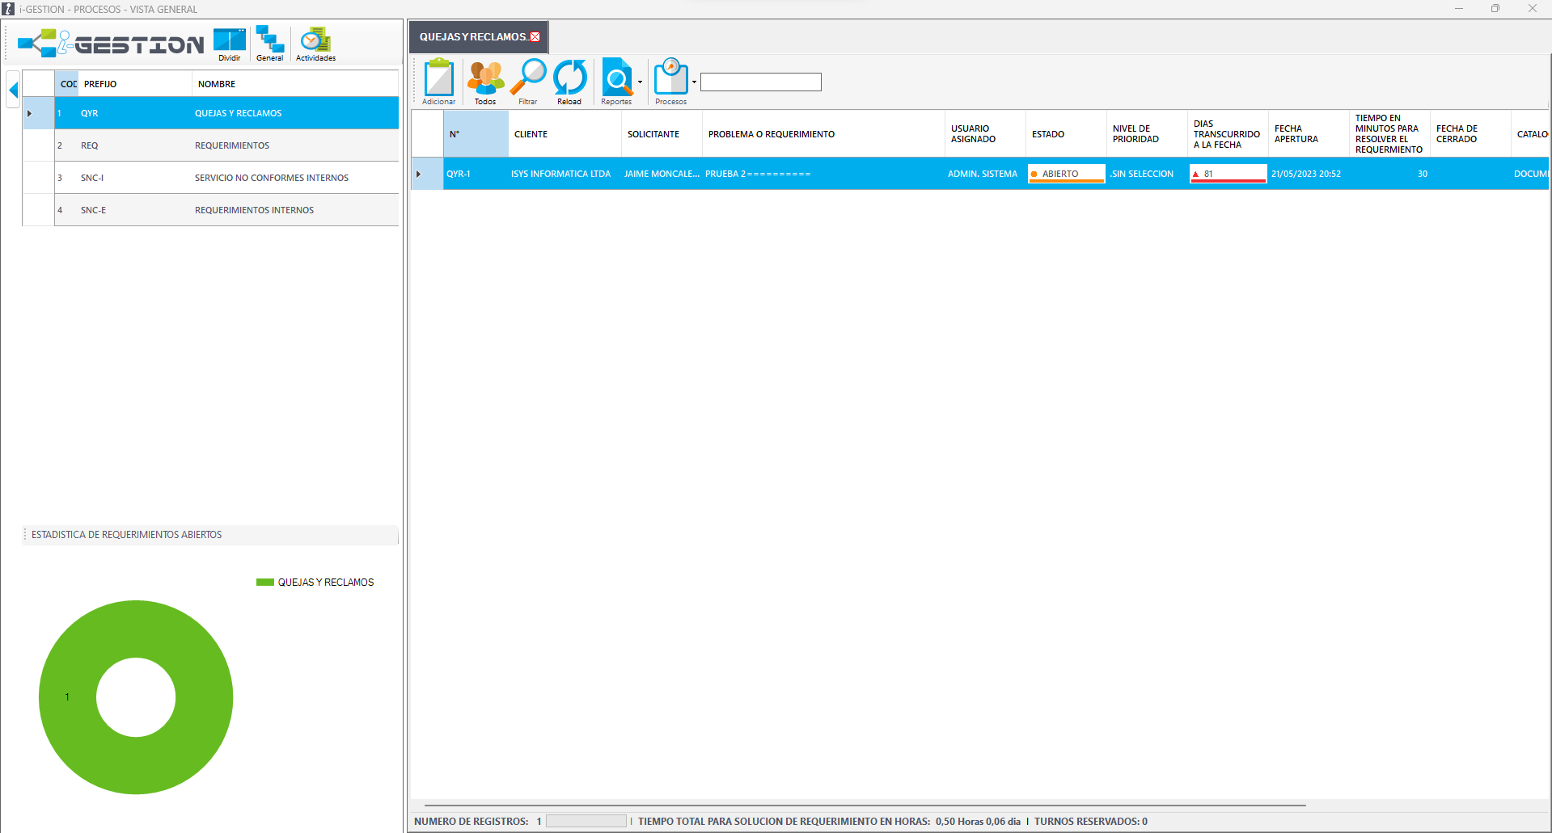Click the Procesos clipboard icon
Screen dimensions: 1552x833
[670, 78]
